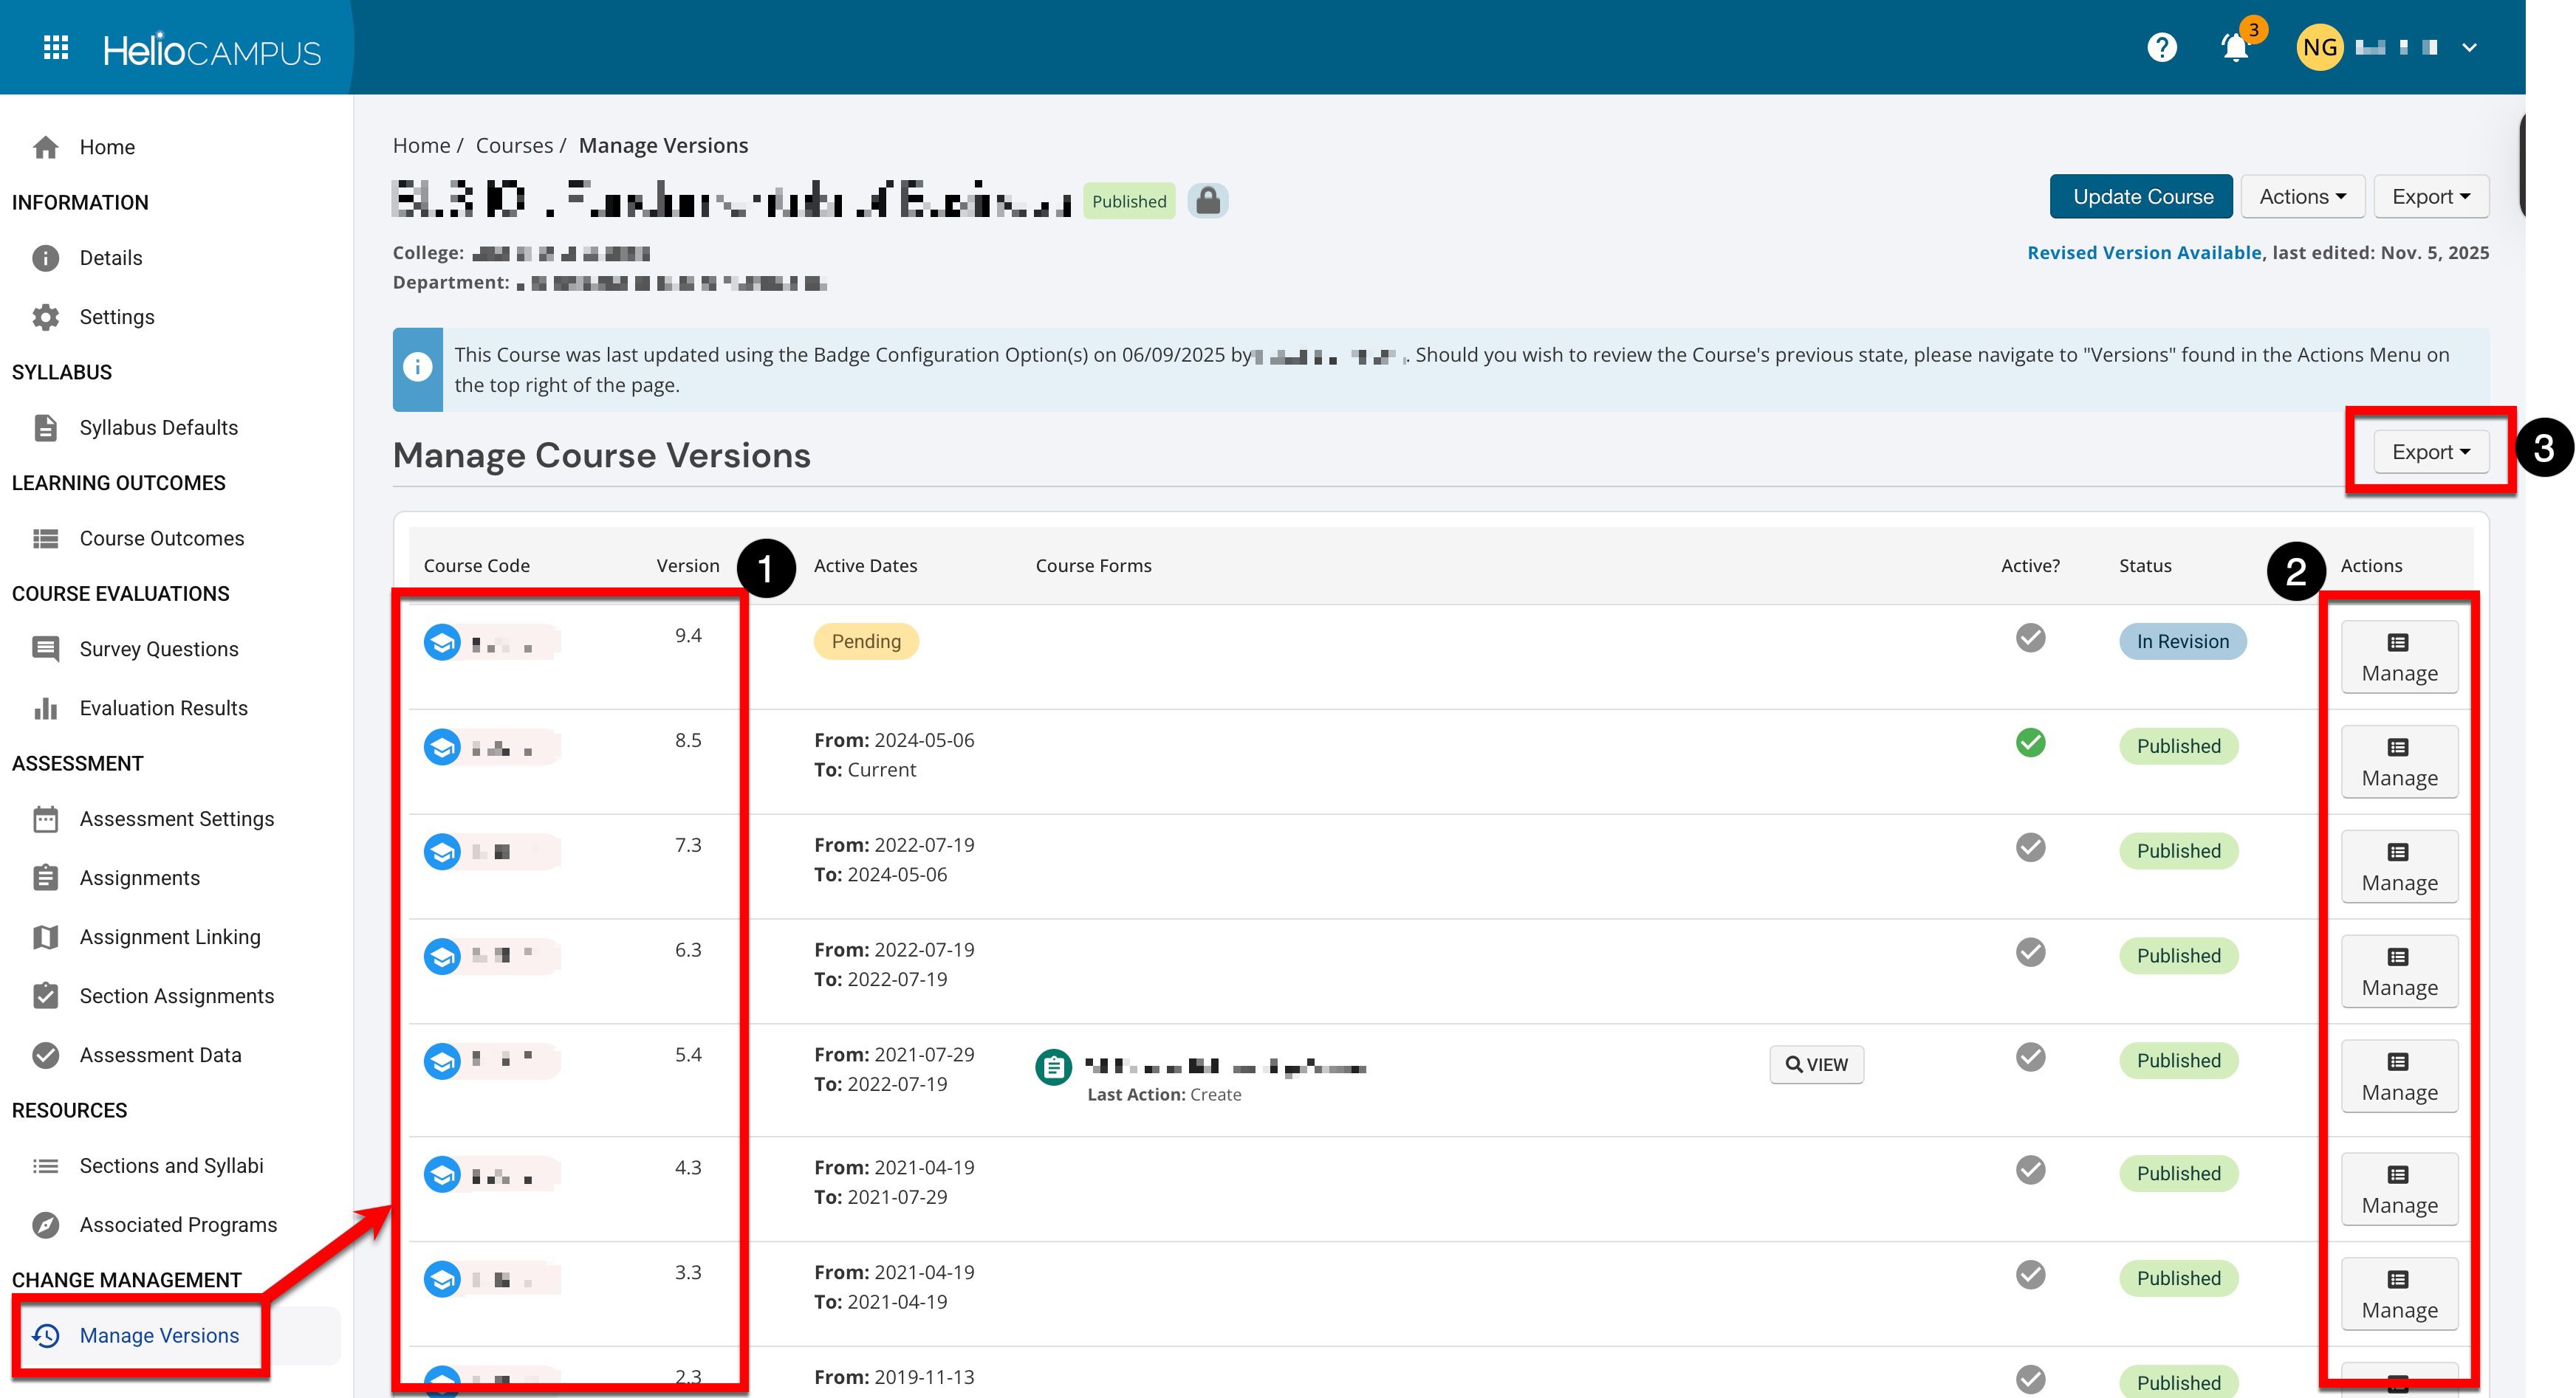This screenshot has width=2576, height=1398.
Task: Click VIEW button for version 5.4 form
Action: [x=1816, y=1065]
